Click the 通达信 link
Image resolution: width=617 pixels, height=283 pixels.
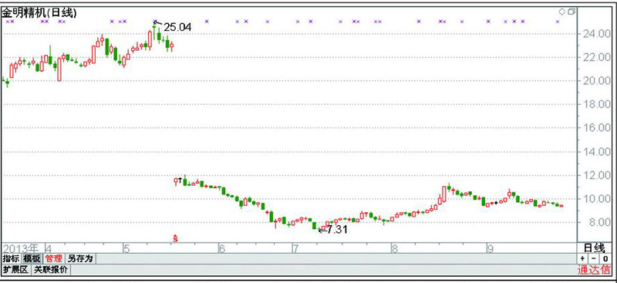[x=594, y=270]
